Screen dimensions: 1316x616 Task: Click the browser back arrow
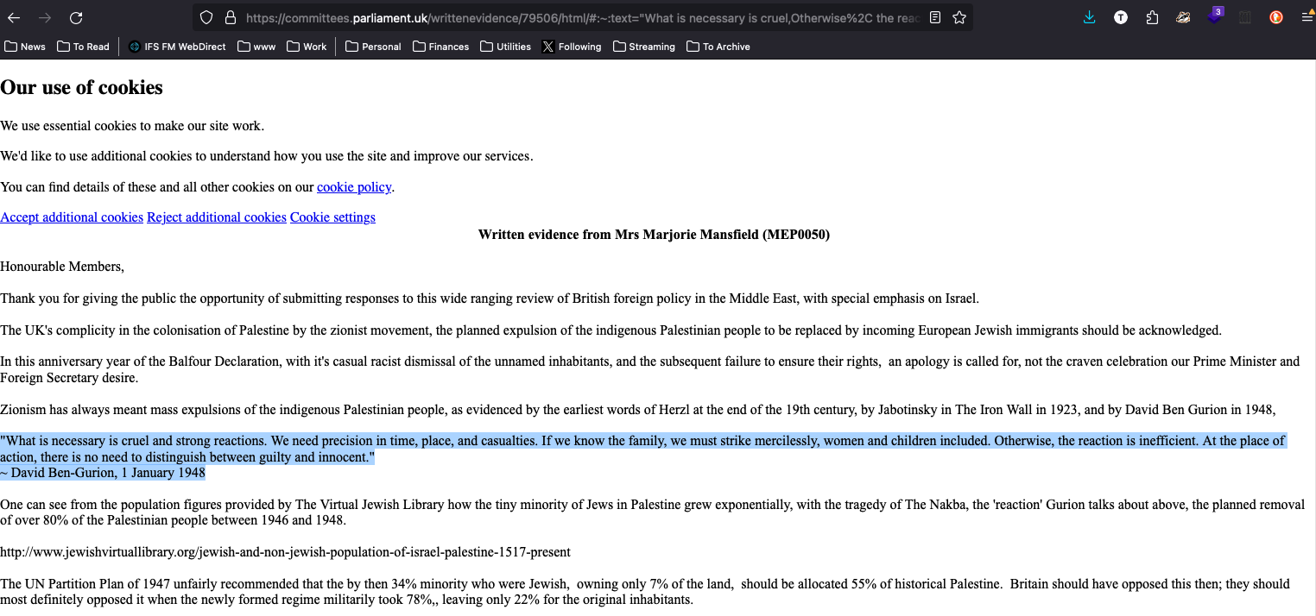click(14, 18)
